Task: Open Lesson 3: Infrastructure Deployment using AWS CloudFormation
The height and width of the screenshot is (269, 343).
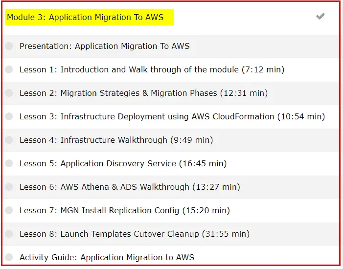Action: (x=172, y=116)
